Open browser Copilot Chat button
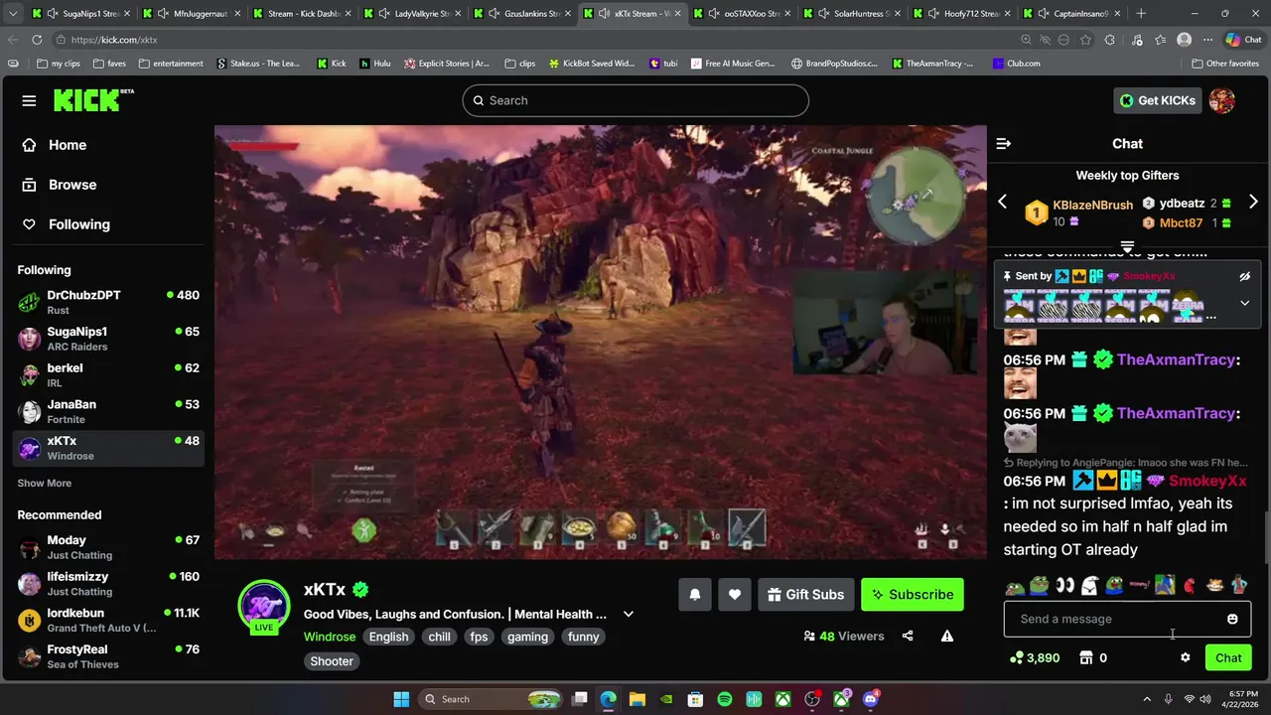 (1242, 40)
